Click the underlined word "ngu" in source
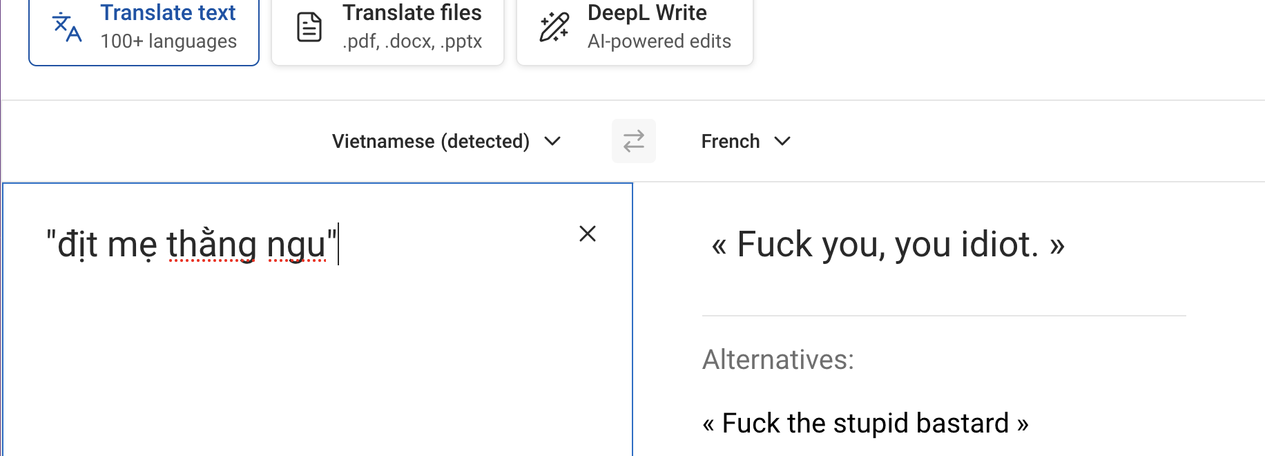 [x=296, y=246]
